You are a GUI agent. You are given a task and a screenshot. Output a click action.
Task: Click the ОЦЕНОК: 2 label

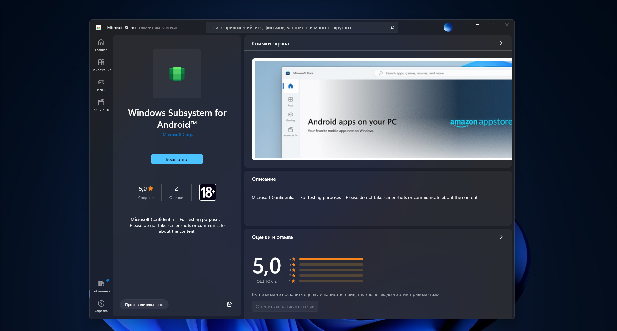(266, 281)
